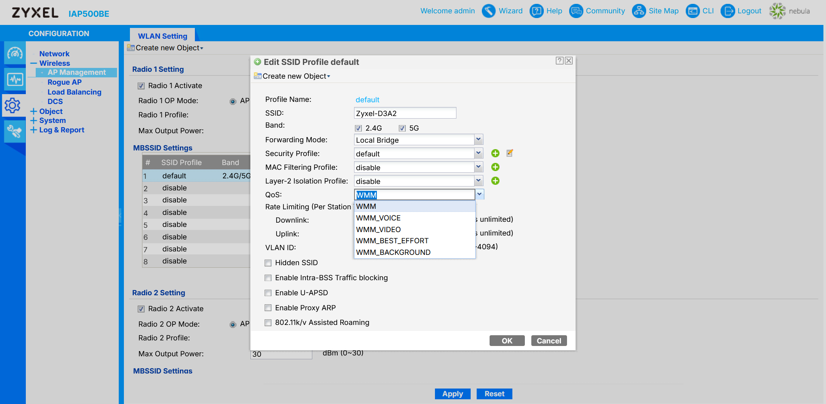The width and height of the screenshot is (826, 404).
Task: Expand the Object tree node
Action: click(x=34, y=111)
